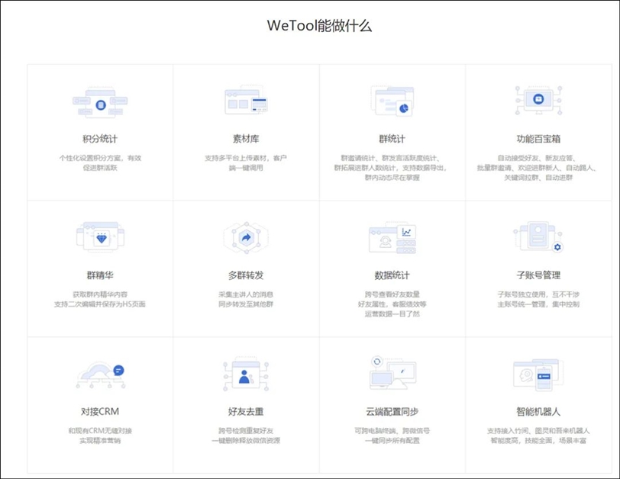Image resolution: width=620 pixels, height=479 pixels.
Task: Click the line '可跨电脑终端、跨微信号'
Action: pos(392,430)
